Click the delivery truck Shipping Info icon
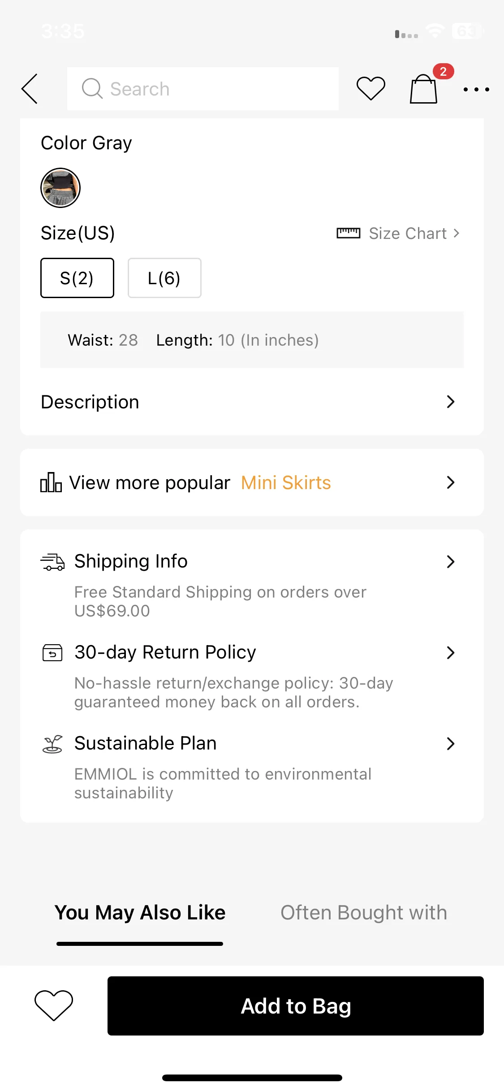The height and width of the screenshot is (1092, 504). [52, 562]
